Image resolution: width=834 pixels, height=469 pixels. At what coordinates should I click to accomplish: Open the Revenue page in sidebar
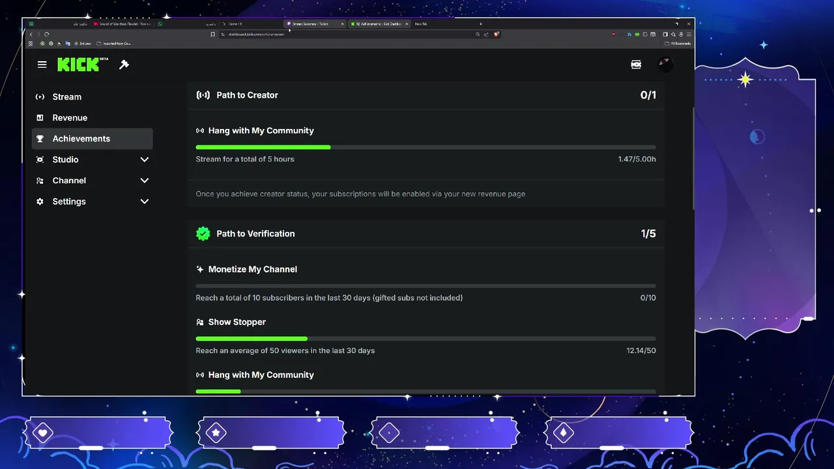(x=92, y=118)
